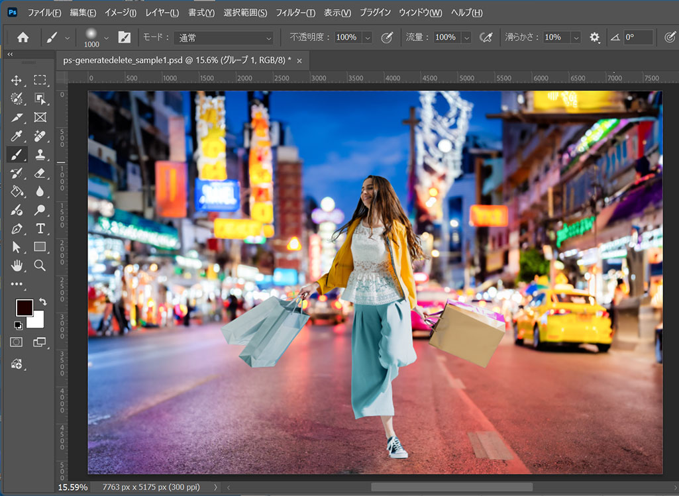The image size is (679, 496).
Task: Open smoothing options gear icon
Action: point(595,37)
